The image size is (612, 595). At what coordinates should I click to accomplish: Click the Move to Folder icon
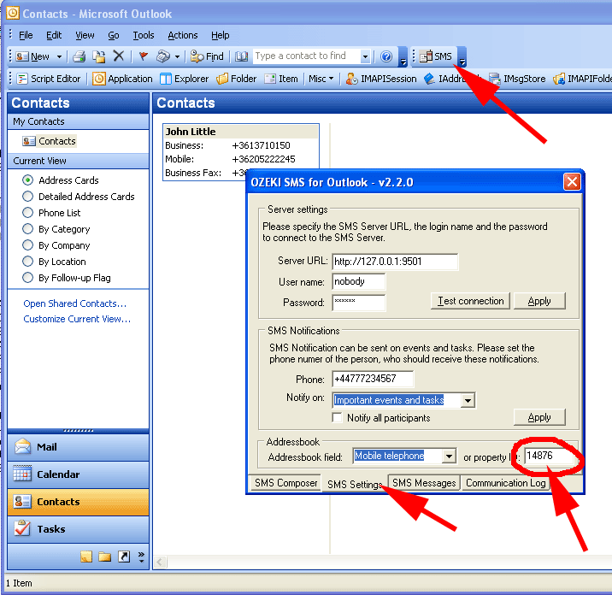pyautogui.click(x=99, y=57)
